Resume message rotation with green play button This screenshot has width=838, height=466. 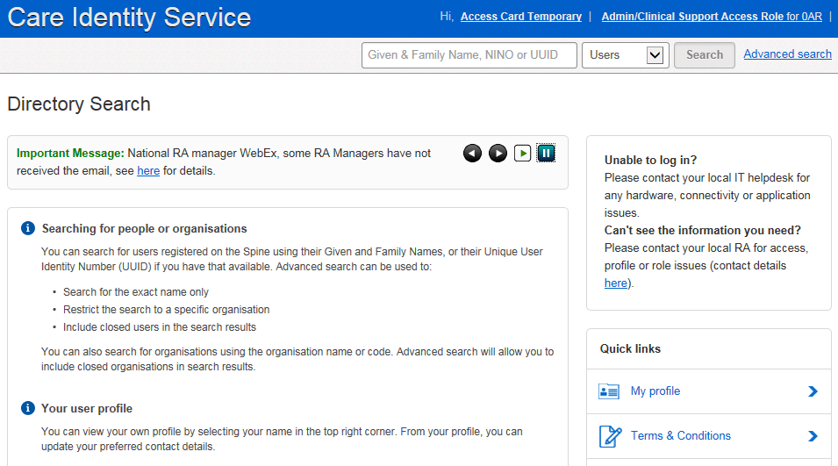tap(522, 154)
